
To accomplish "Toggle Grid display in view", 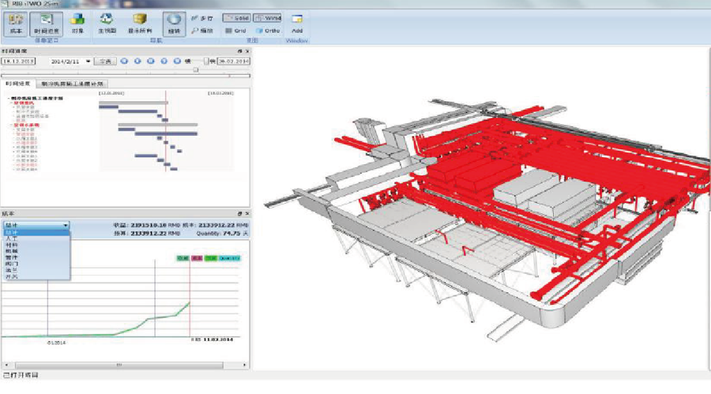I will tap(235, 30).
